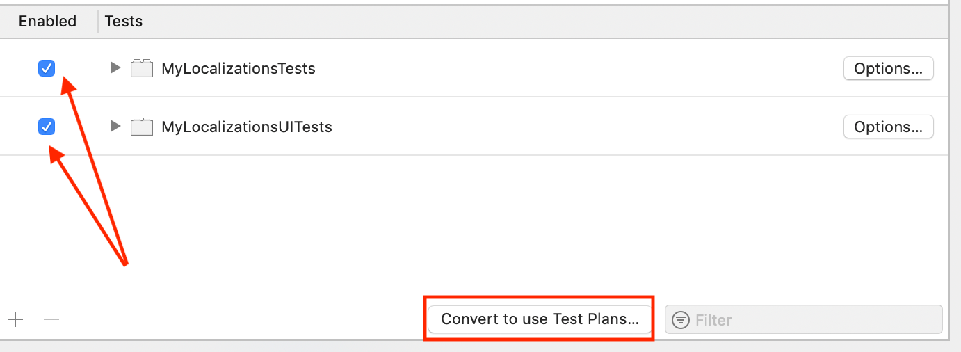Add a test target with plus icon
This screenshot has width=961, height=352.
click(x=15, y=319)
